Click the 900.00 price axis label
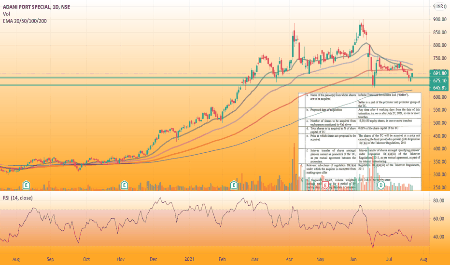450x265 pixels. coord(440,19)
